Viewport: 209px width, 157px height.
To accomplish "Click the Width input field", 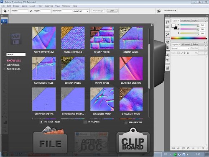I will (x=23, y=11).
